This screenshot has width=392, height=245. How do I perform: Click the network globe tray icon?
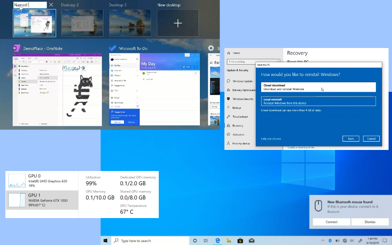[x=345, y=241]
